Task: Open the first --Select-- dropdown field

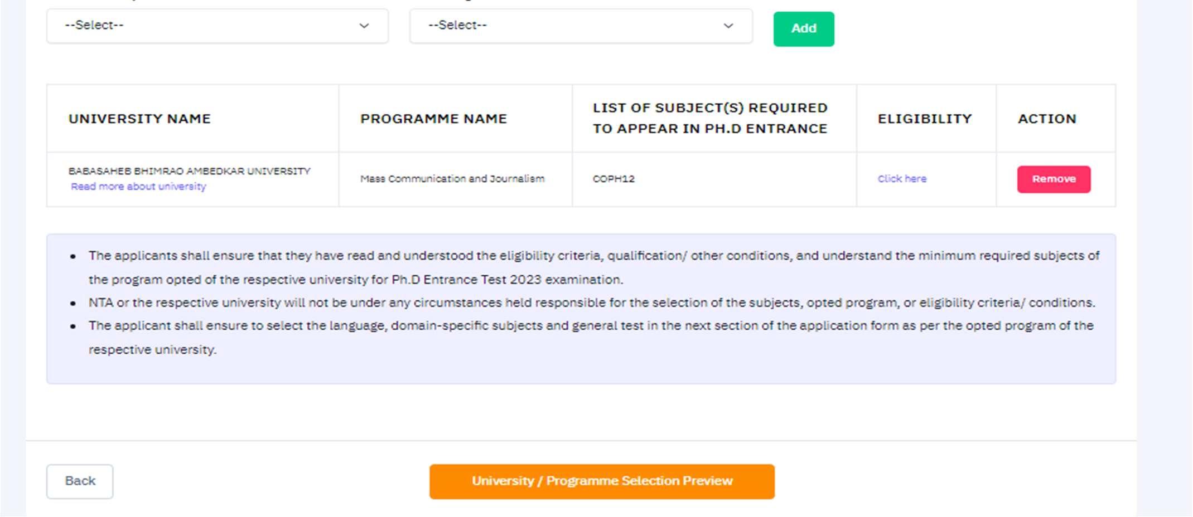Action: tap(217, 26)
